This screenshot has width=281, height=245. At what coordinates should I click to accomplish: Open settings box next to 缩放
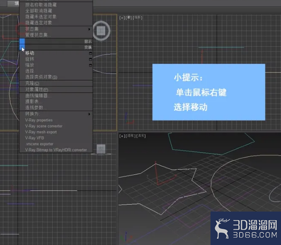(91, 65)
